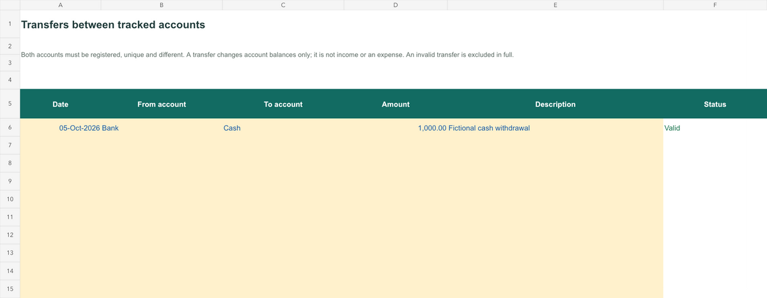Select column D header
This screenshot has width=767, height=298.
click(x=396, y=5)
